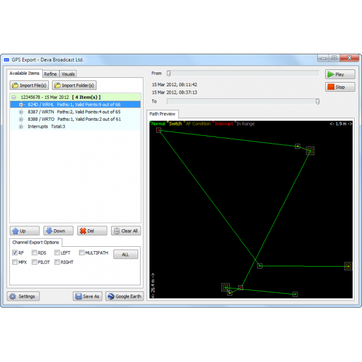Viewport: 362px width, 362px height.
Task: Click the Switch legend label in preview
Action: click(175, 124)
